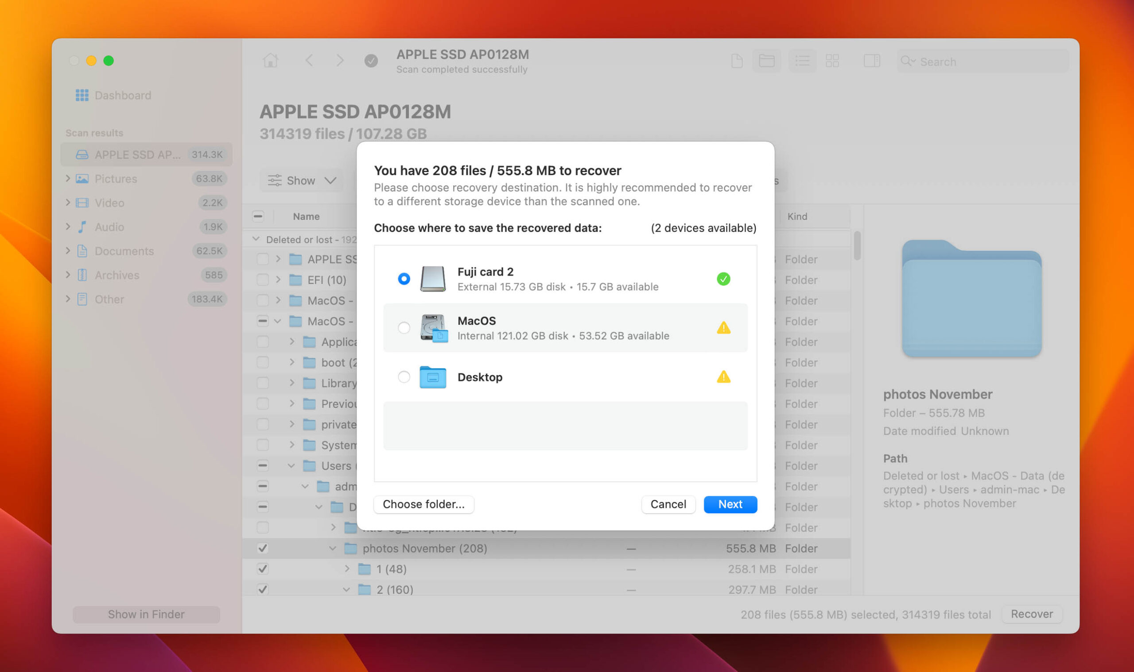Click the Audio note icon
1134x672 pixels.
coord(82,227)
